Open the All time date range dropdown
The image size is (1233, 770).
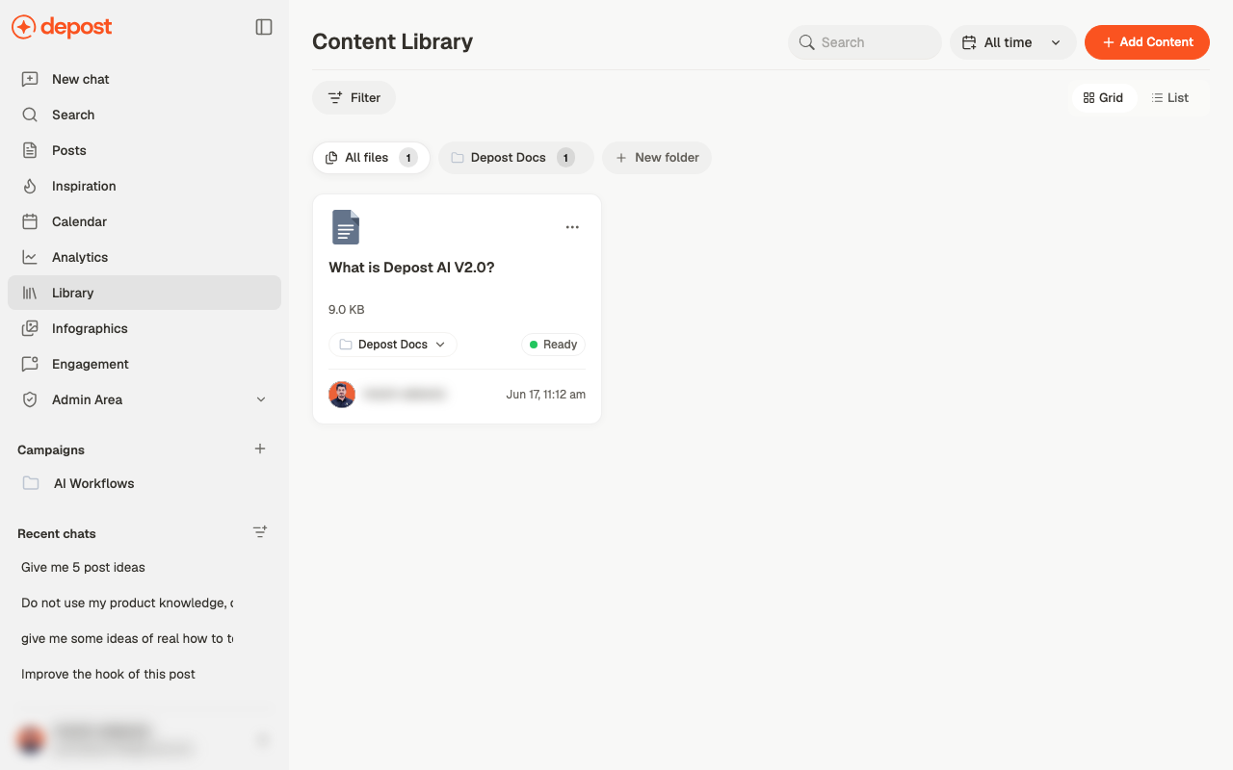coord(1013,42)
